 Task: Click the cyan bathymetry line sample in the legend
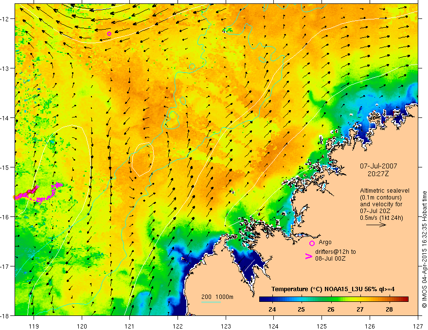point(211,302)
